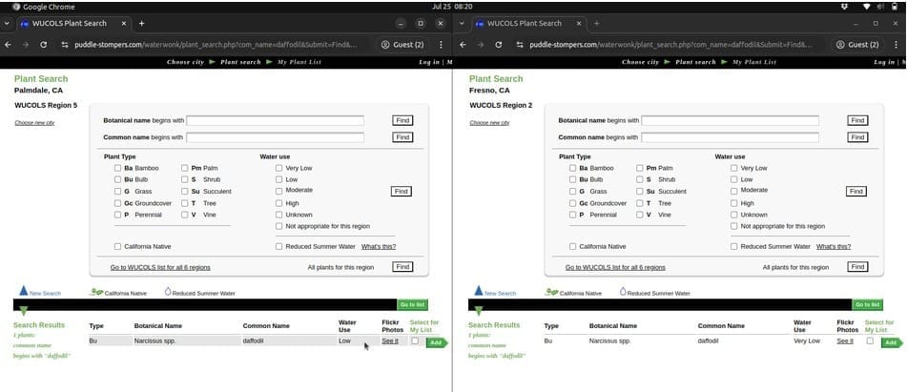This screenshot has width=907, height=392.
Task: Expand the tab search chevron in the Palmdale window
Action: point(9,23)
